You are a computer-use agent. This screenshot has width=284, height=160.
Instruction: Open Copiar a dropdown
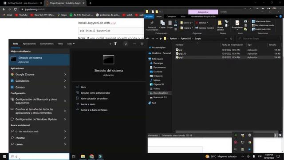click(186, 28)
